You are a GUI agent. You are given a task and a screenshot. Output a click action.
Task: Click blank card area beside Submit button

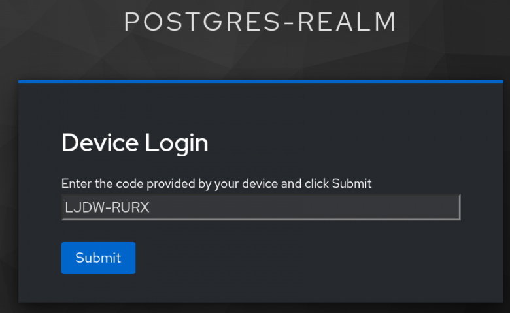click(293, 258)
